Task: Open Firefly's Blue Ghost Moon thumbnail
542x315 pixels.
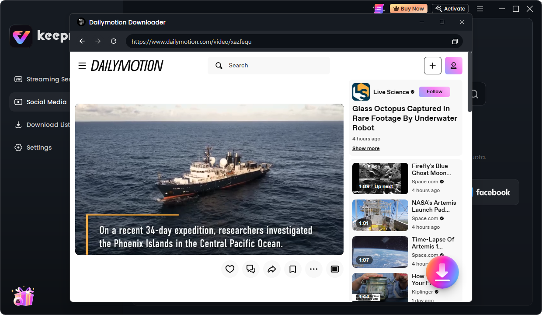Action: coord(380,178)
